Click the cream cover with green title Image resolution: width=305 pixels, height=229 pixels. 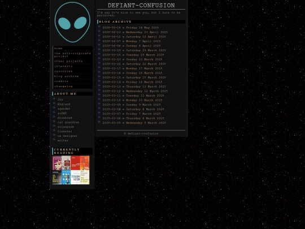[x=85, y=177]
